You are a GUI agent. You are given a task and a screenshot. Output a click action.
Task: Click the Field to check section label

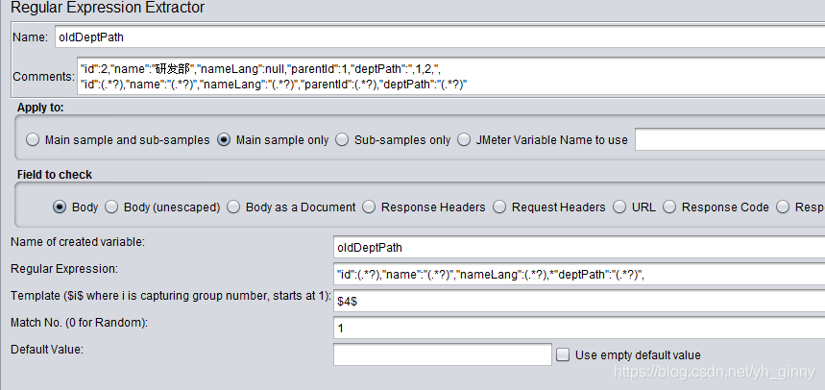pyautogui.click(x=55, y=175)
